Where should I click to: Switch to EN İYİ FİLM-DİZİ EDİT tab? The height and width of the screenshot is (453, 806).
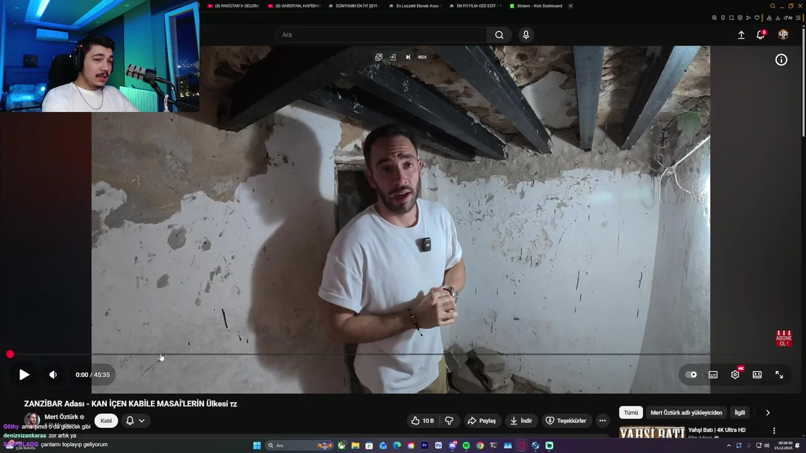pos(475,6)
